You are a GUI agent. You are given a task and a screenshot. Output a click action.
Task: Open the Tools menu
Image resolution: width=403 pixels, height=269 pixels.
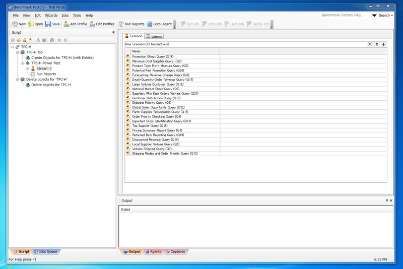77,16
